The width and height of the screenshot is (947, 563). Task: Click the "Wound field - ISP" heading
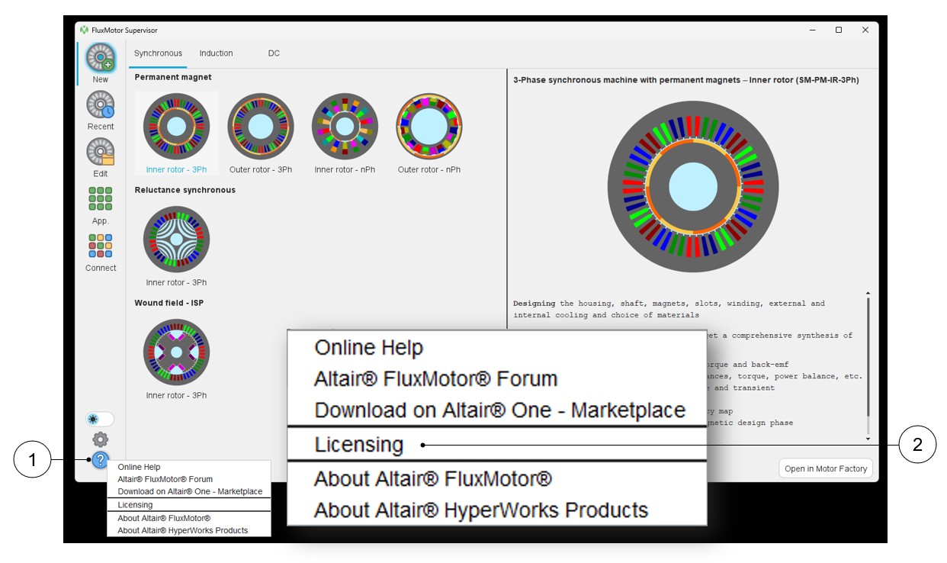[169, 303]
